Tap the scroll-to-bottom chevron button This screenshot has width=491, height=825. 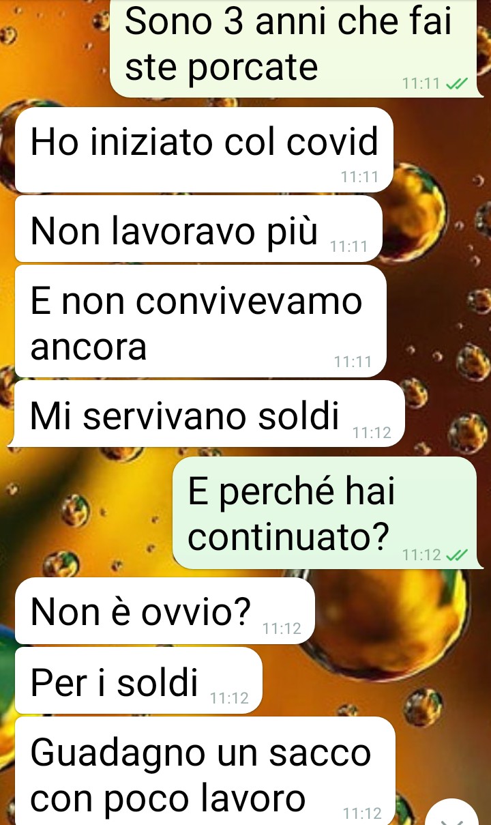pos(453,815)
